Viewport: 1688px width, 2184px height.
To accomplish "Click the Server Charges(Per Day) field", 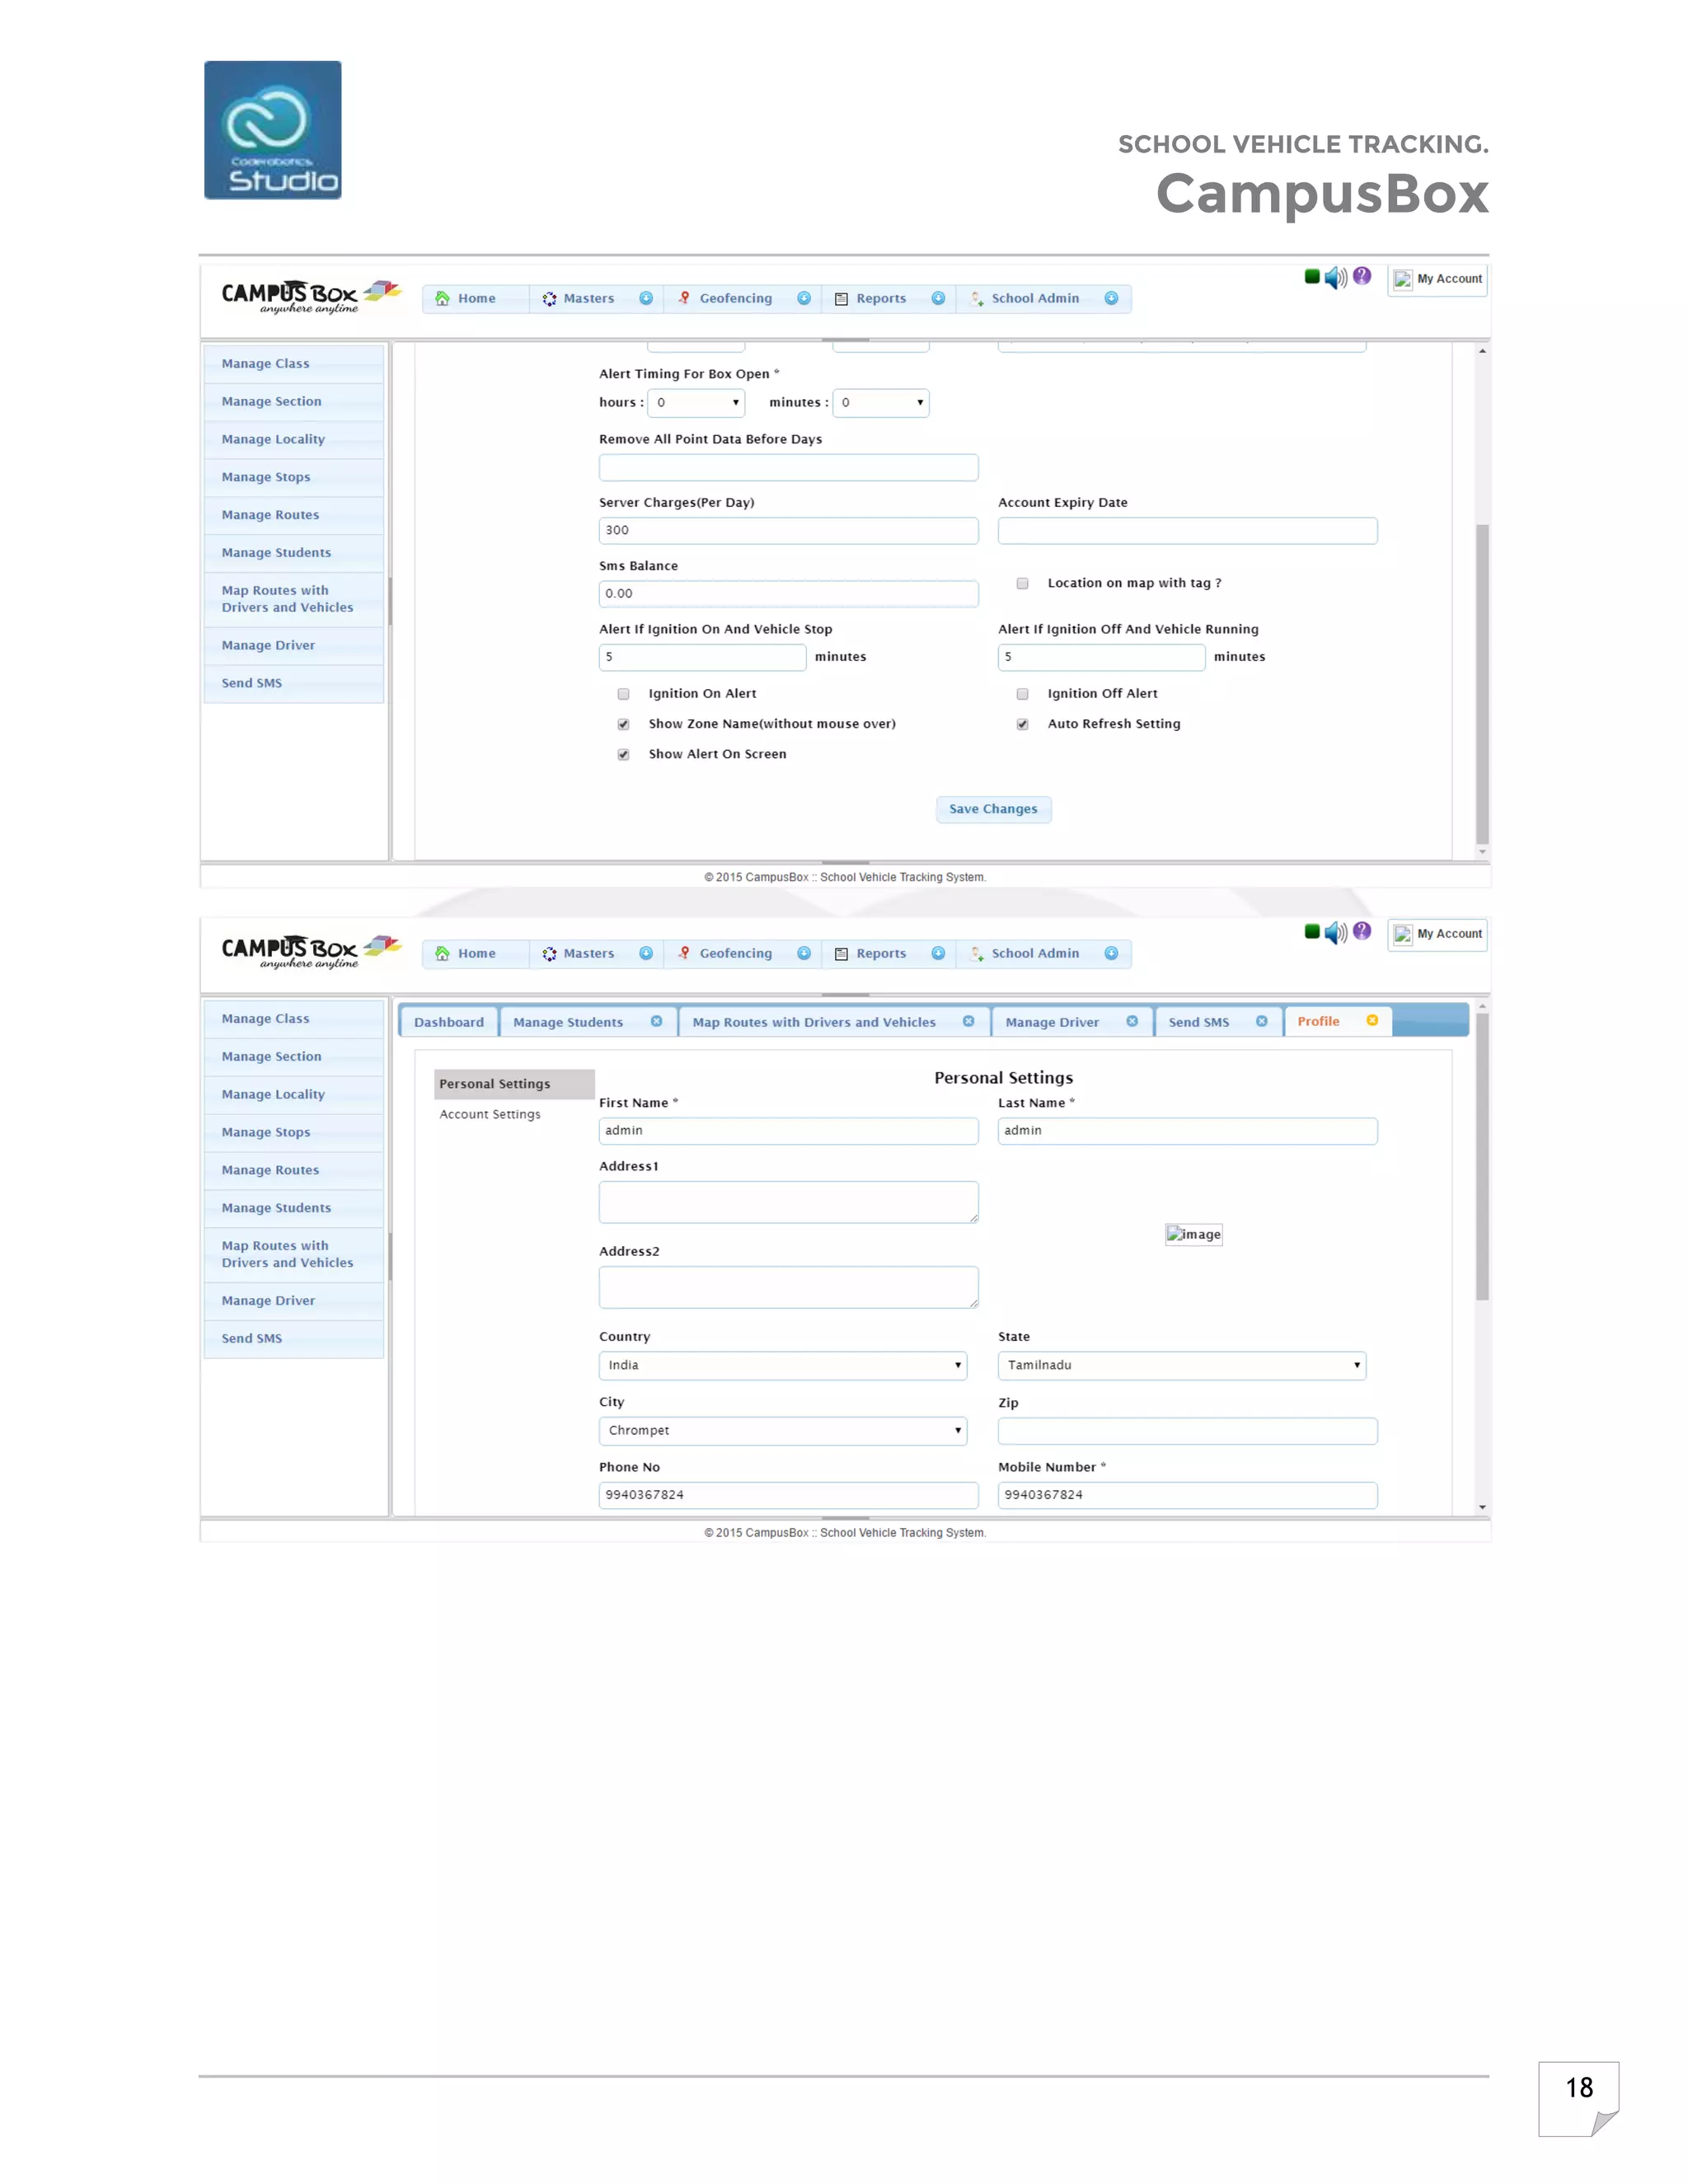I will pyautogui.click(x=788, y=530).
